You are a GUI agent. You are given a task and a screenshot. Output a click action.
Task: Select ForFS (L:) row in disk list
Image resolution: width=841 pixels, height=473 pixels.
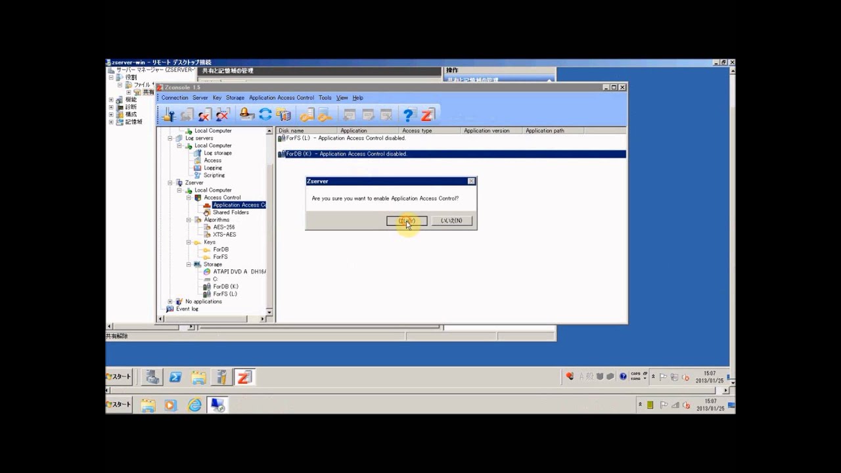click(451, 139)
